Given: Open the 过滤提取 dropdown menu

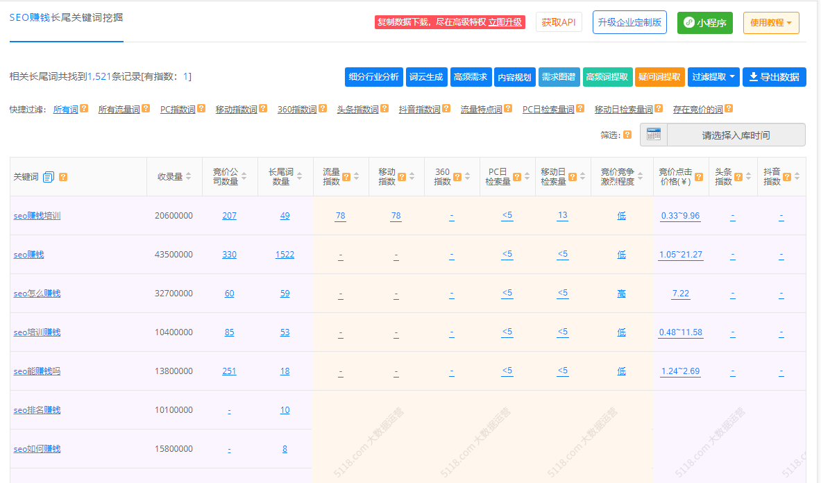Looking at the screenshot, I should click(x=713, y=77).
